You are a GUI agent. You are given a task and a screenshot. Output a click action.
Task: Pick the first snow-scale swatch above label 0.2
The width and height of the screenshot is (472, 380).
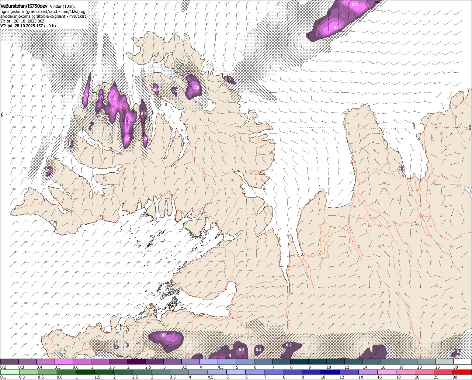9,362
